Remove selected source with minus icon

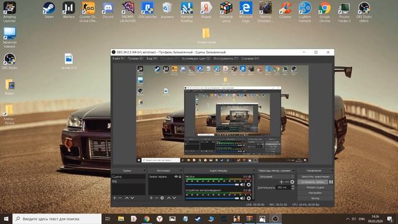tap(157, 198)
